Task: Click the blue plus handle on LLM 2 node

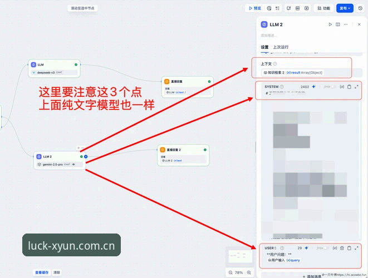Action: coord(86,157)
